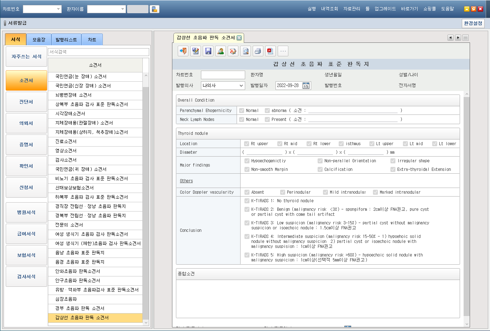This screenshot has width=490, height=331.
Task: Click the 서식검색 search field
Action: coord(98,52)
